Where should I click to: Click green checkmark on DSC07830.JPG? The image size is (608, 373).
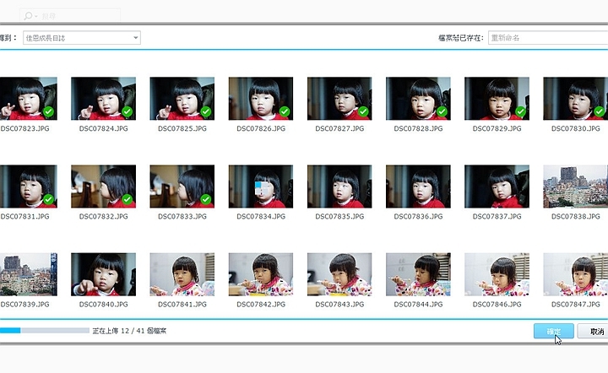pyautogui.click(x=600, y=111)
